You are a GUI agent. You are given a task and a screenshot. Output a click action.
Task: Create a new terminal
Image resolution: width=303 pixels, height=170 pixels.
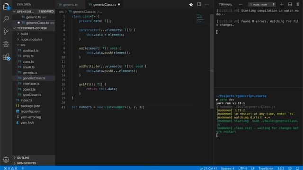(x=282, y=4)
